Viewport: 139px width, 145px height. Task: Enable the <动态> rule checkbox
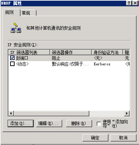pyautogui.click(x=12, y=64)
